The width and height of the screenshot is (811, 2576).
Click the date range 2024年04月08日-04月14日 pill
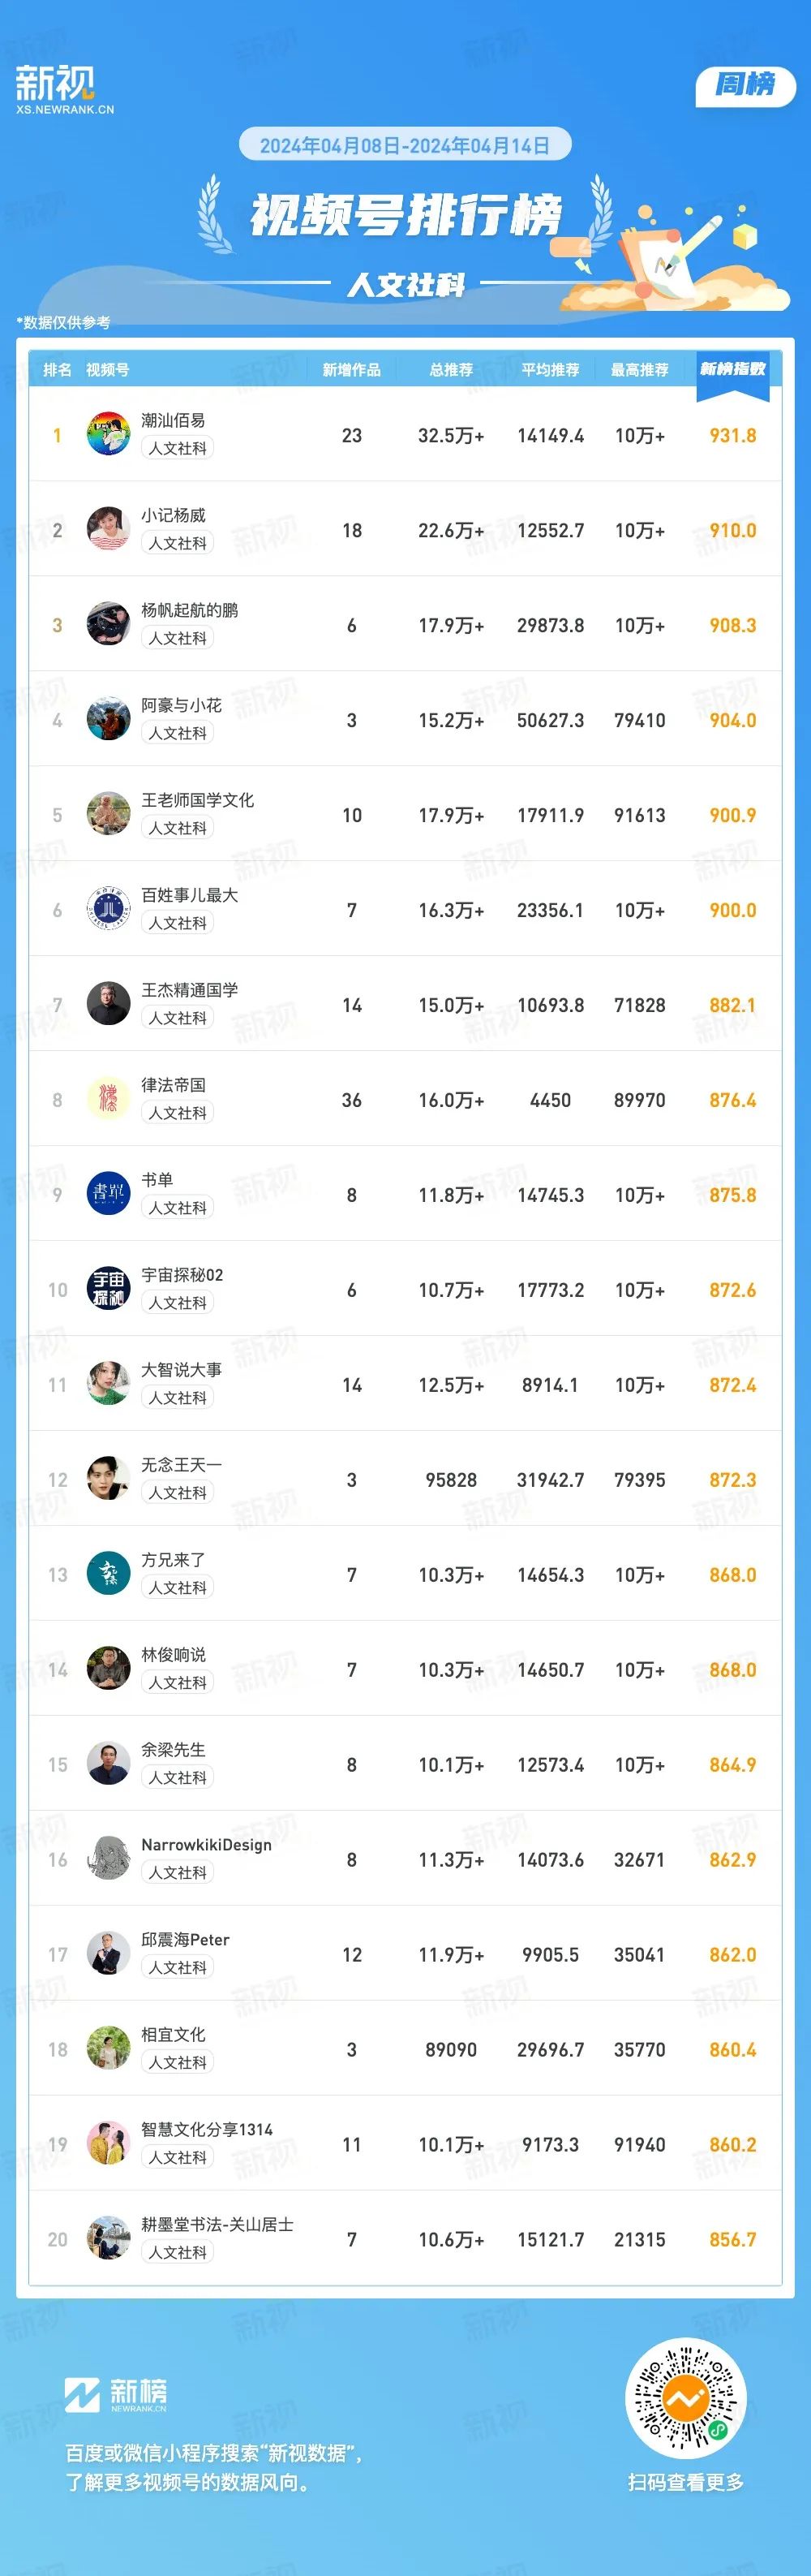405,145
